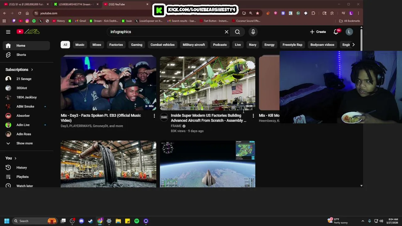Select the Energy filter chip

click(x=269, y=45)
